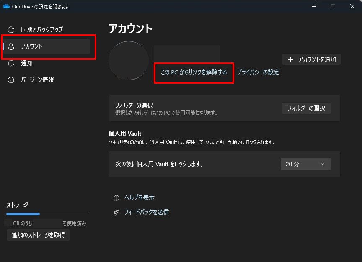This screenshot has height=262, width=362.
Task: Click the OneDrive cloud icon in title bar
Action: click(x=6, y=7)
